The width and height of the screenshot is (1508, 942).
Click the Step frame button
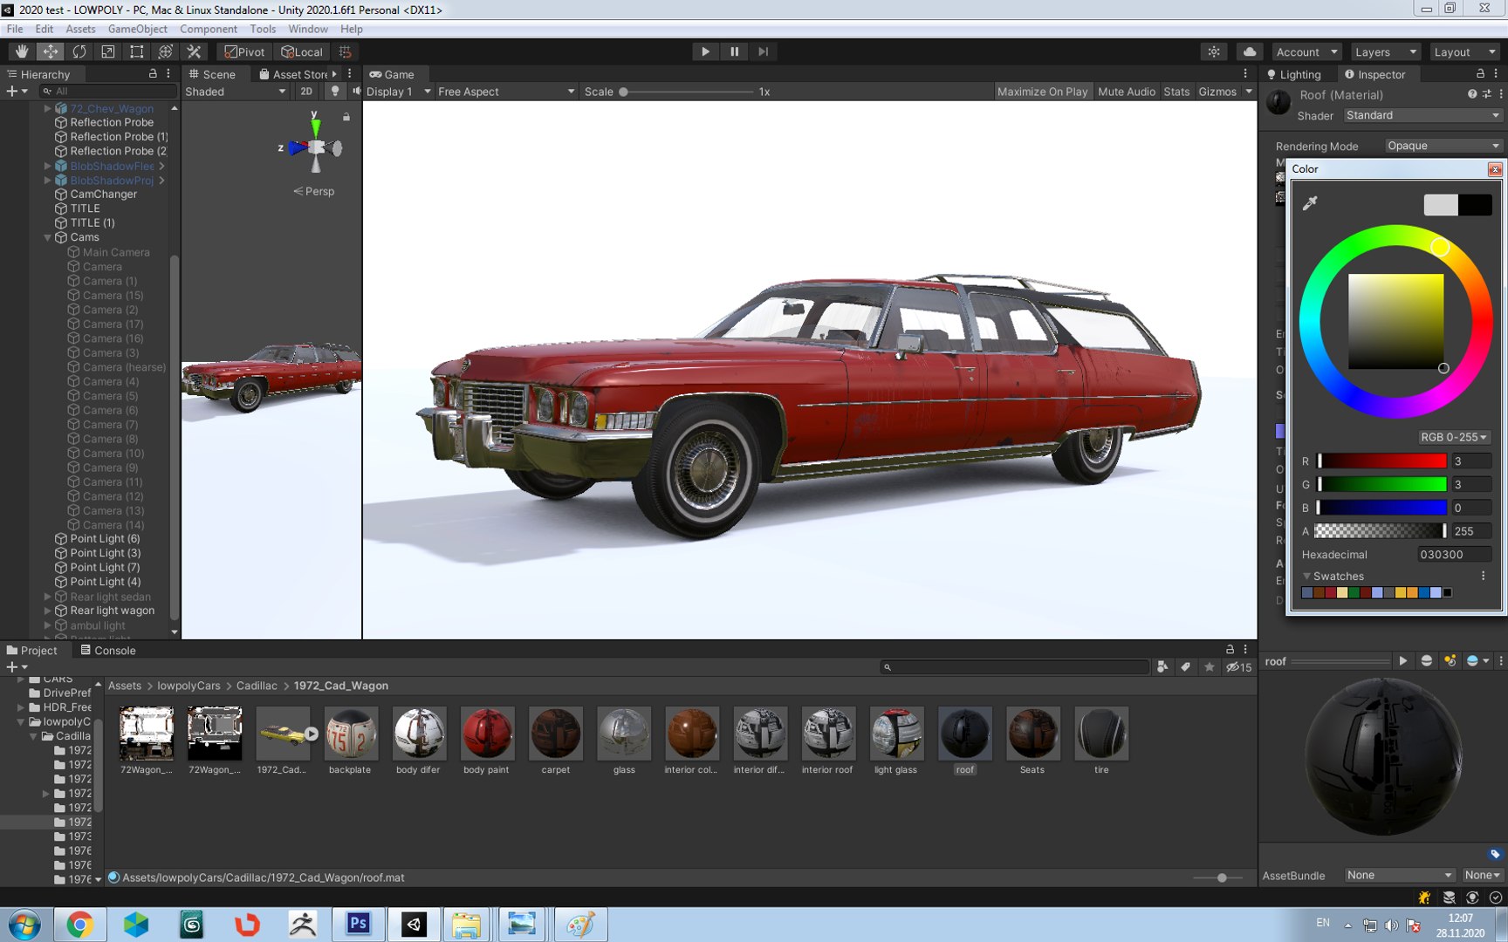(764, 51)
